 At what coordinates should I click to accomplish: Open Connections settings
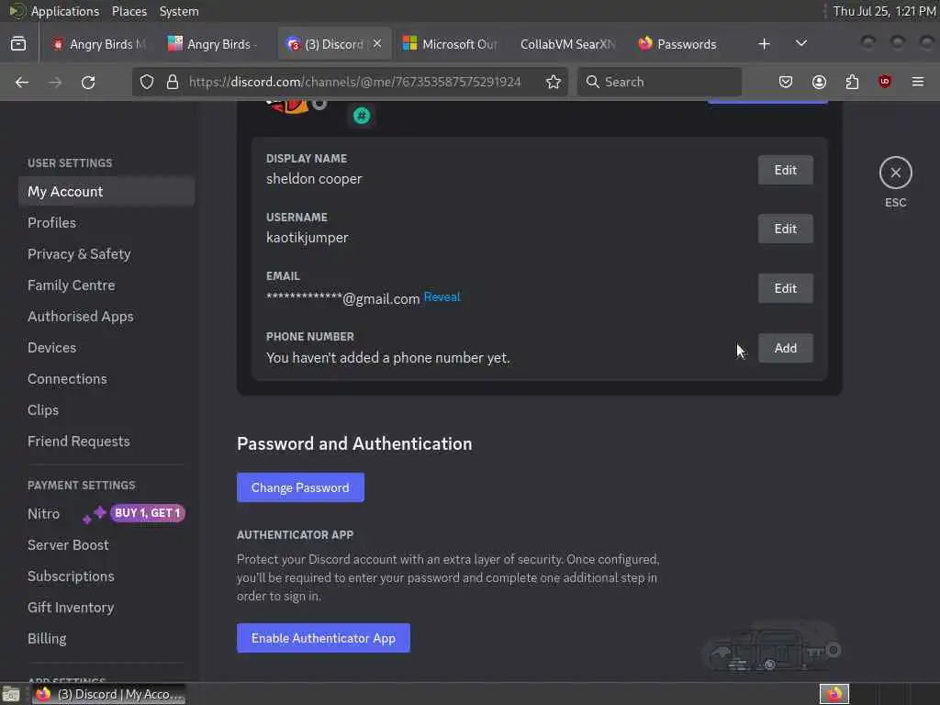click(x=106, y=378)
